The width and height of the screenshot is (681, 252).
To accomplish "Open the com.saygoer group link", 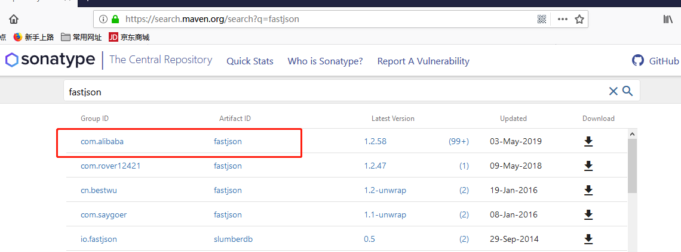I will click(x=104, y=214).
